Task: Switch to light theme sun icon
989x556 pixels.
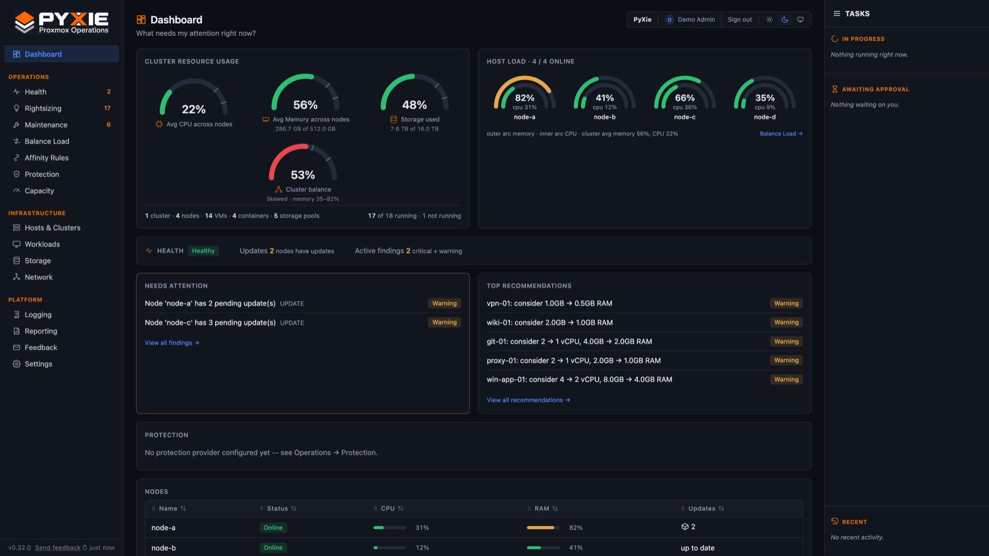Action: pyautogui.click(x=769, y=20)
